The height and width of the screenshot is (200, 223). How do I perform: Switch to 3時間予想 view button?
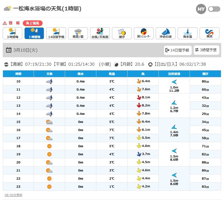(x=206, y=50)
